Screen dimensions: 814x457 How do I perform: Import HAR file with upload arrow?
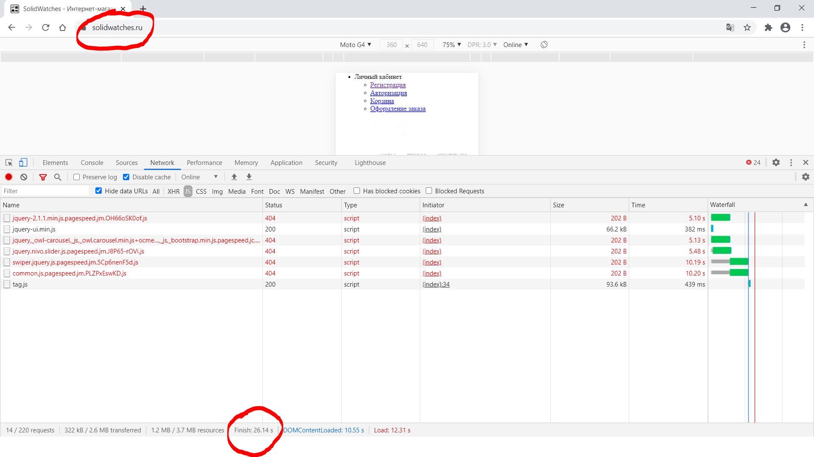[234, 177]
